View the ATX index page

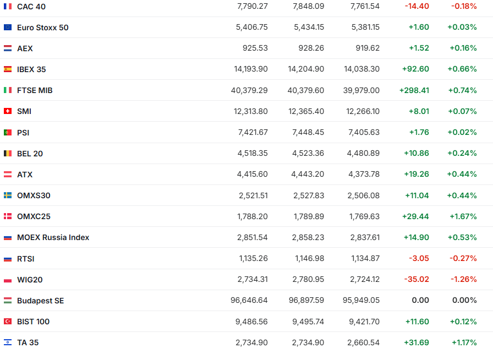(25, 175)
